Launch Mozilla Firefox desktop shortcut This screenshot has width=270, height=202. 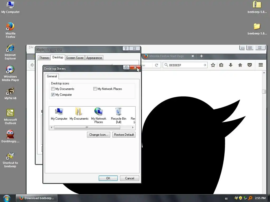[10, 30]
